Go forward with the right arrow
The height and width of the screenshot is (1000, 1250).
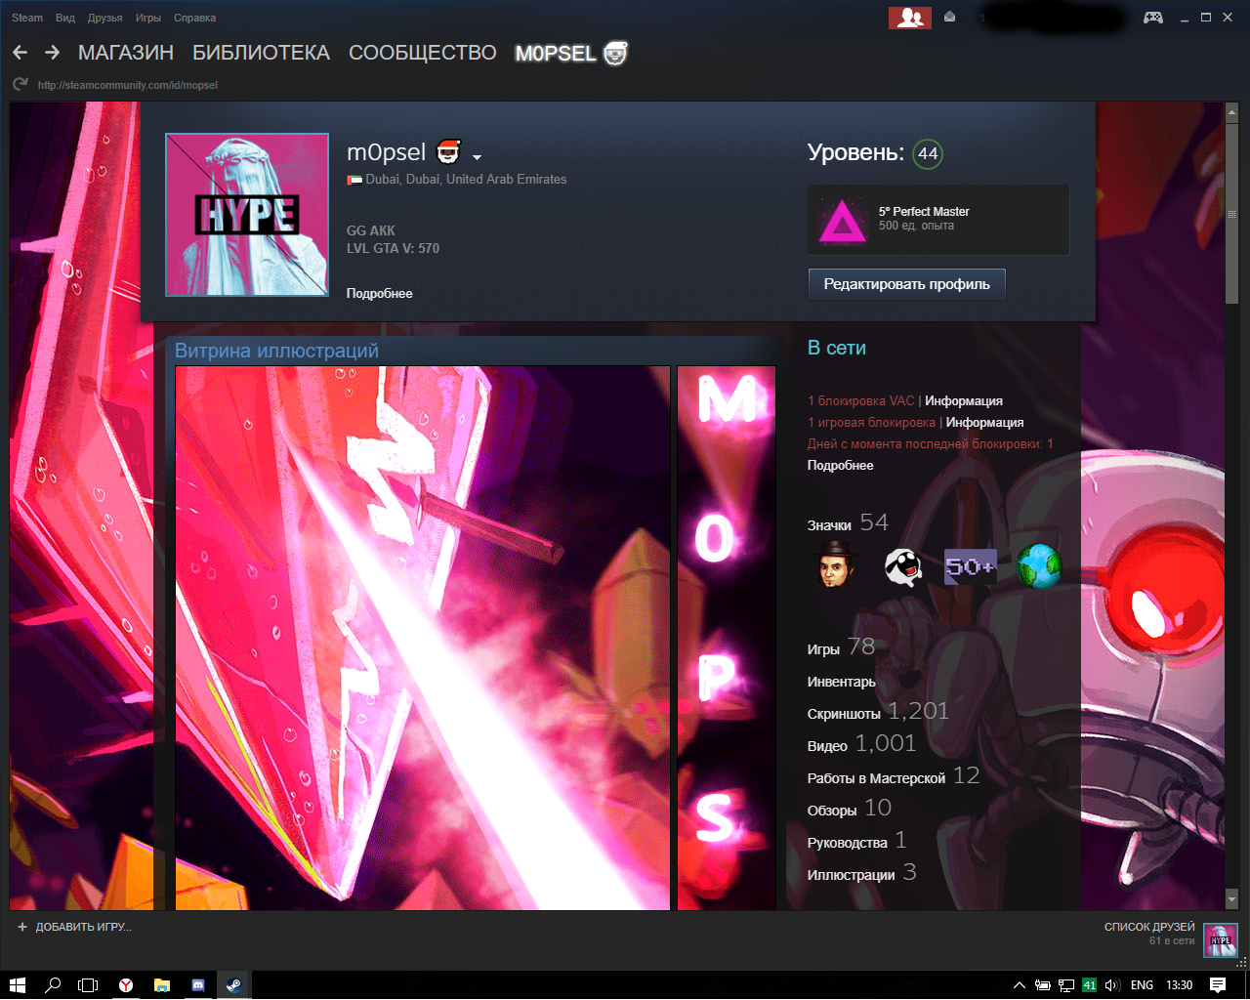pyautogui.click(x=53, y=53)
